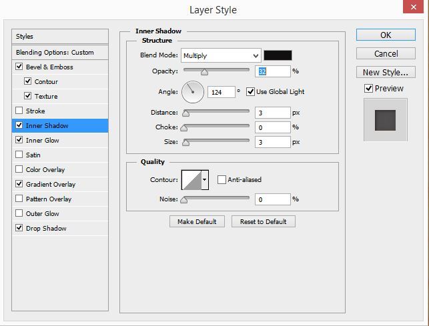Viewport: 429px width, 326px height.
Task: Select the Styles list header
Action: 60,37
